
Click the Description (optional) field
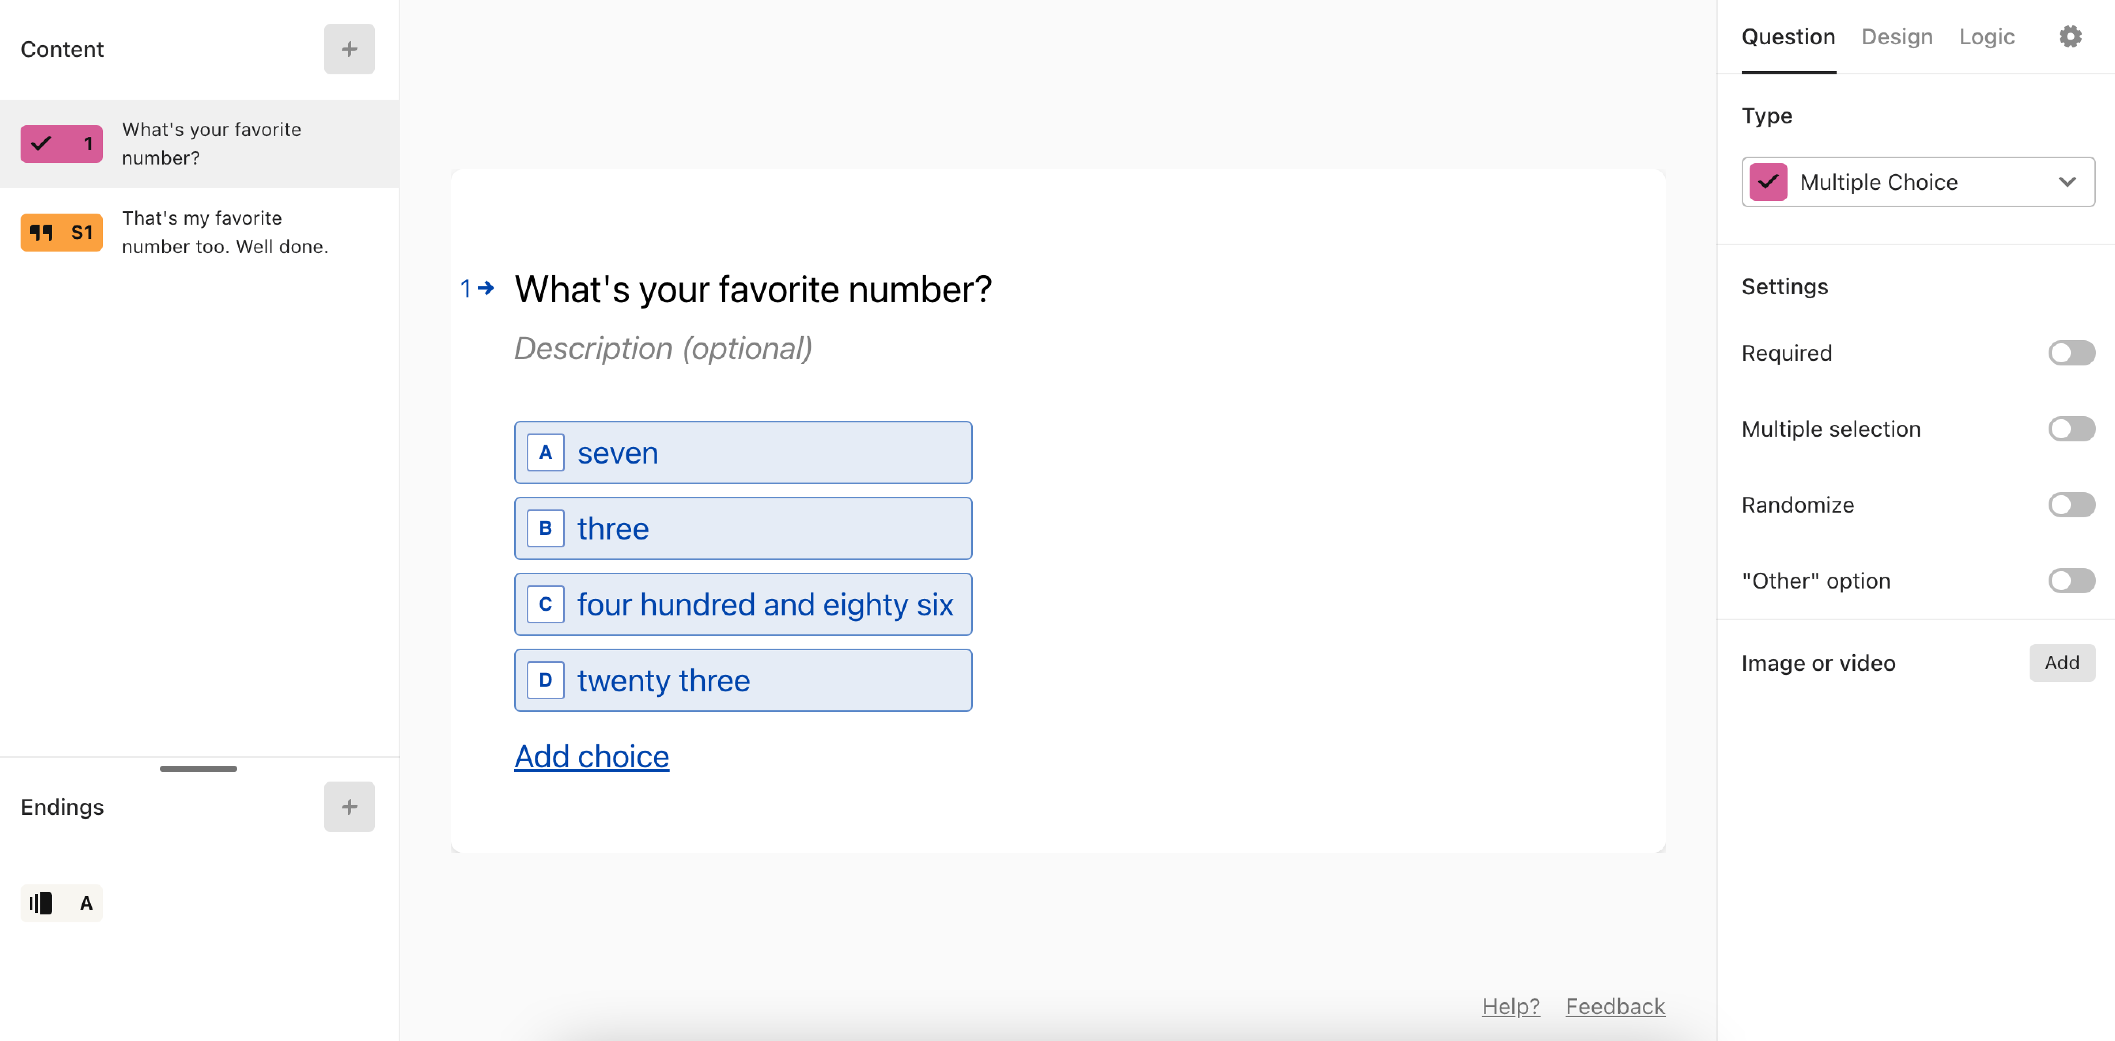point(663,348)
